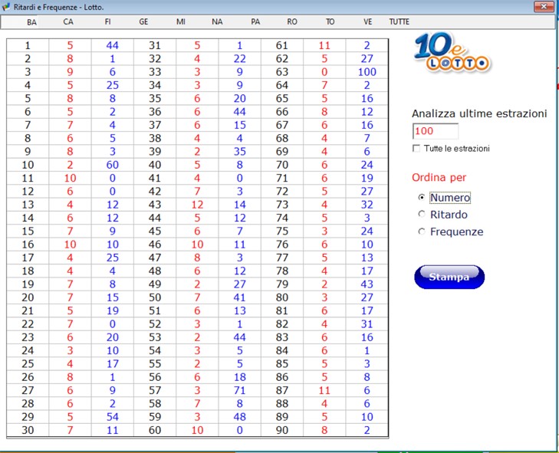Viewport: 559px width, 453px height.
Task: Click the number 87 cell
Action: (x=282, y=390)
